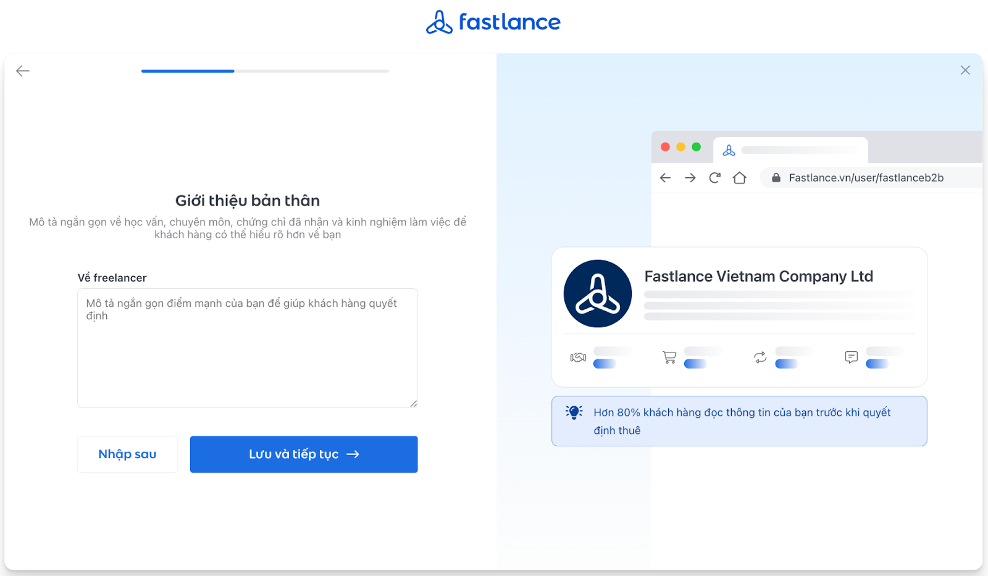Click the "Về freelancer" description text area
The width and height of the screenshot is (988, 576).
pyautogui.click(x=247, y=349)
